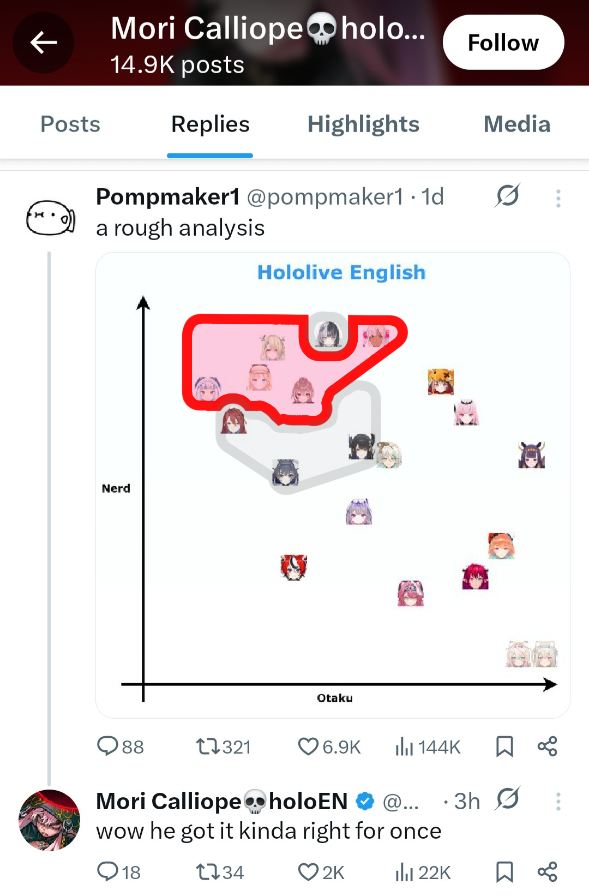Open more options on Mori Calliope's reply
589x896 pixels.
(x=558, y=801)
